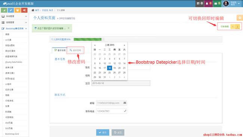Open the 基本信息 tab
The image size is (243, 137).
tap(60, 50)
